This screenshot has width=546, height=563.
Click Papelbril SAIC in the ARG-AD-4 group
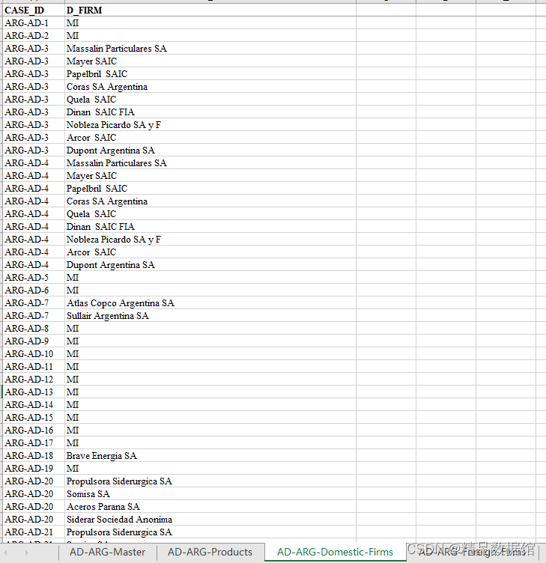pyautogui.click(x=210, y=189)
